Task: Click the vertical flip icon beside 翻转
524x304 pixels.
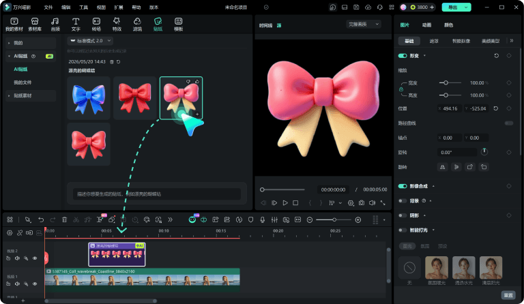Action: pos(456,167)
